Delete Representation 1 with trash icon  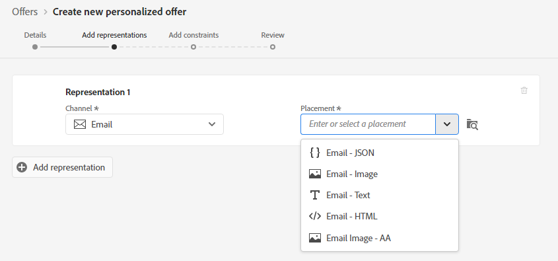point(524,91)
